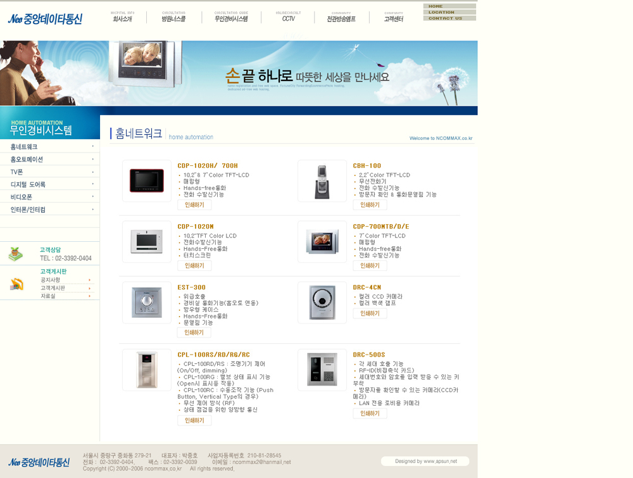Screen dimensions: 633x478
Task: Open the 고객센터 top menu item
Action: [x=394, y=17]
